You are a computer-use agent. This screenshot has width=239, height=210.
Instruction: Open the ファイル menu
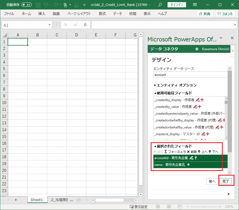pos(9,14)
